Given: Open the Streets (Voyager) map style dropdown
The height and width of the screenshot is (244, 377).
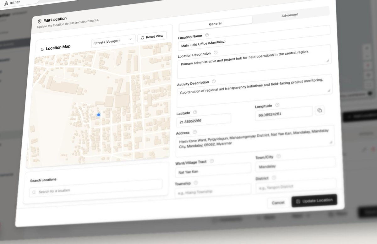Looking at the screenshot, I should point(113,41).
